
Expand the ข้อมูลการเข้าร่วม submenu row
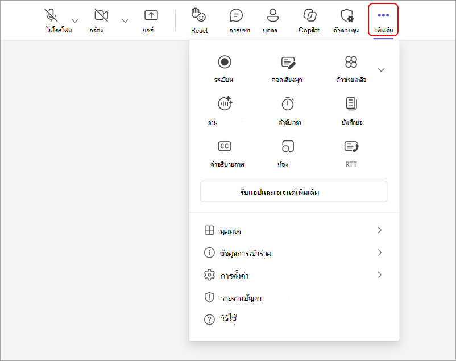294,253
